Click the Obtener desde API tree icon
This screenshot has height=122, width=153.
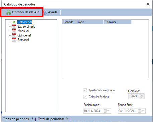(8, 12)
